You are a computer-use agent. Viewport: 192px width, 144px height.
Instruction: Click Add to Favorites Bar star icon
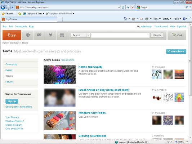(x=19, y=14)
